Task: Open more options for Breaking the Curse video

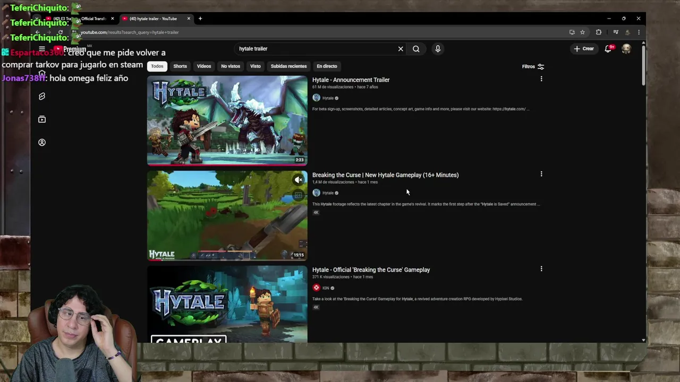Action: pyautogui.click(x=541, y=174)
